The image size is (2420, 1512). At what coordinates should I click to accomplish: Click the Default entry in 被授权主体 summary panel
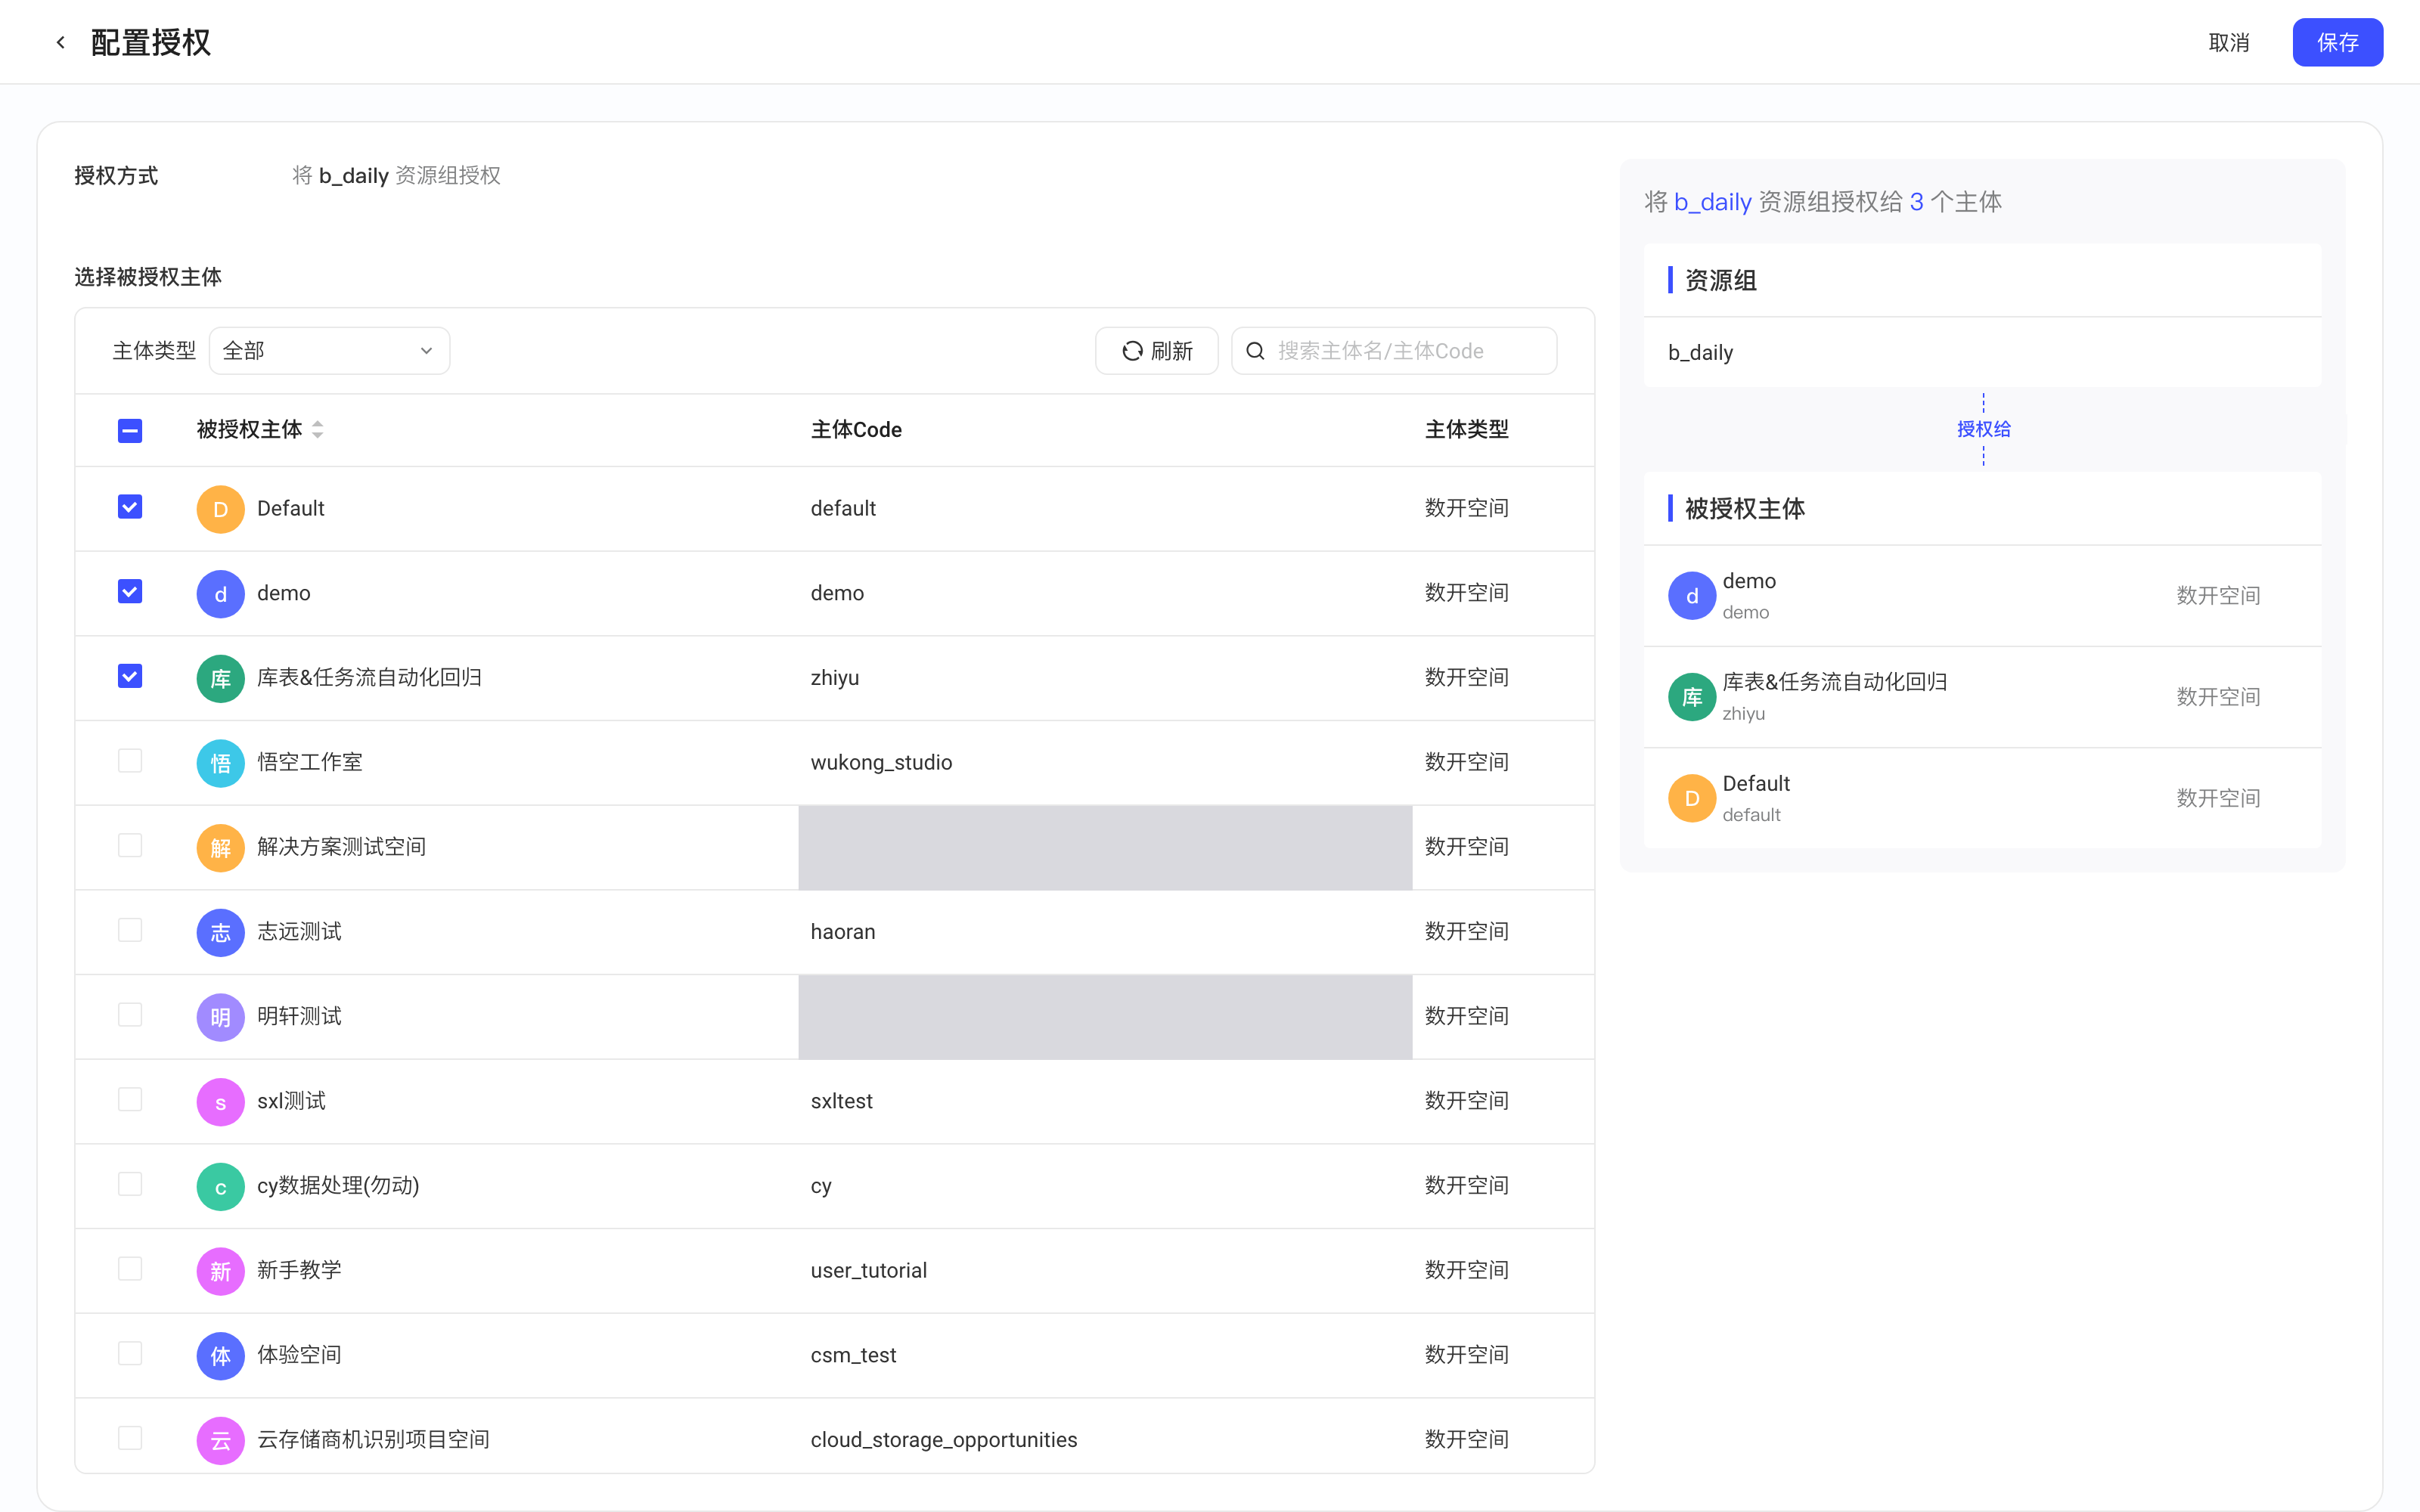coord(1982,798)
